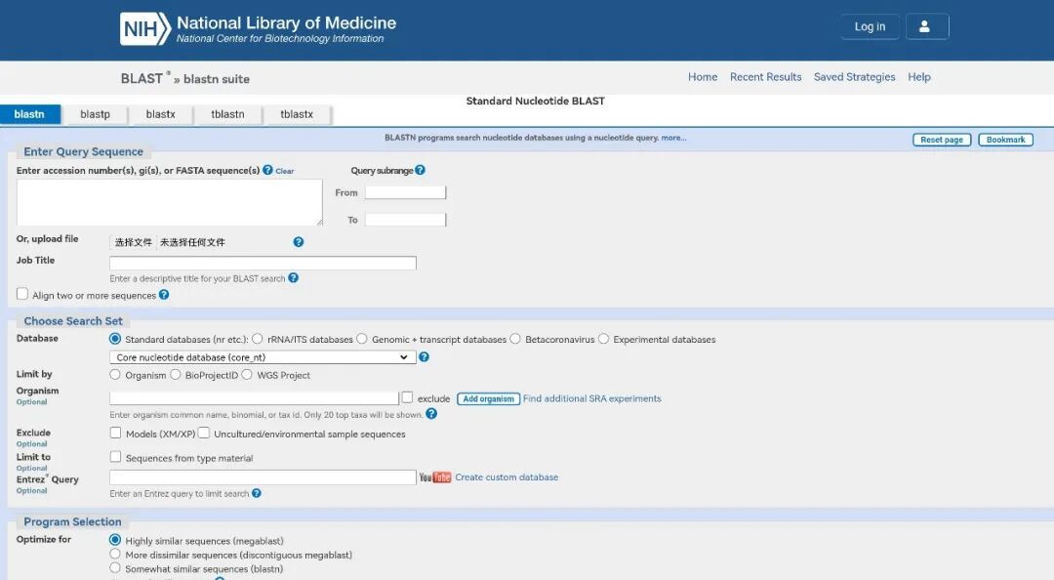Open Recent Results
Screen dimensions: 1054x580
(766, 77)
